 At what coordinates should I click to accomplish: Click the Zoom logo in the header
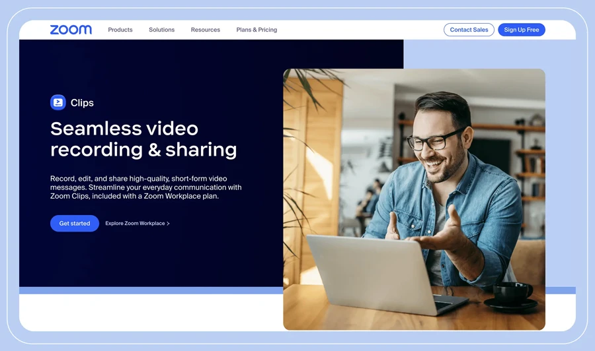[x=71, y=30]
